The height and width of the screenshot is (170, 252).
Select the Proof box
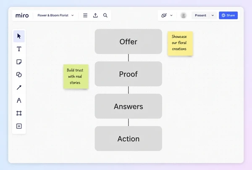tap(129, 74)
